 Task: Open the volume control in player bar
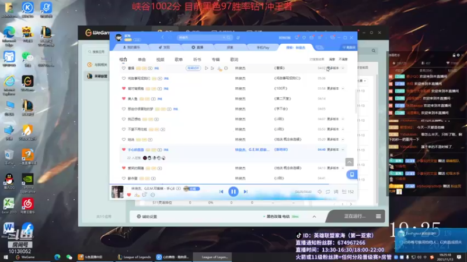tap(319, 192)
